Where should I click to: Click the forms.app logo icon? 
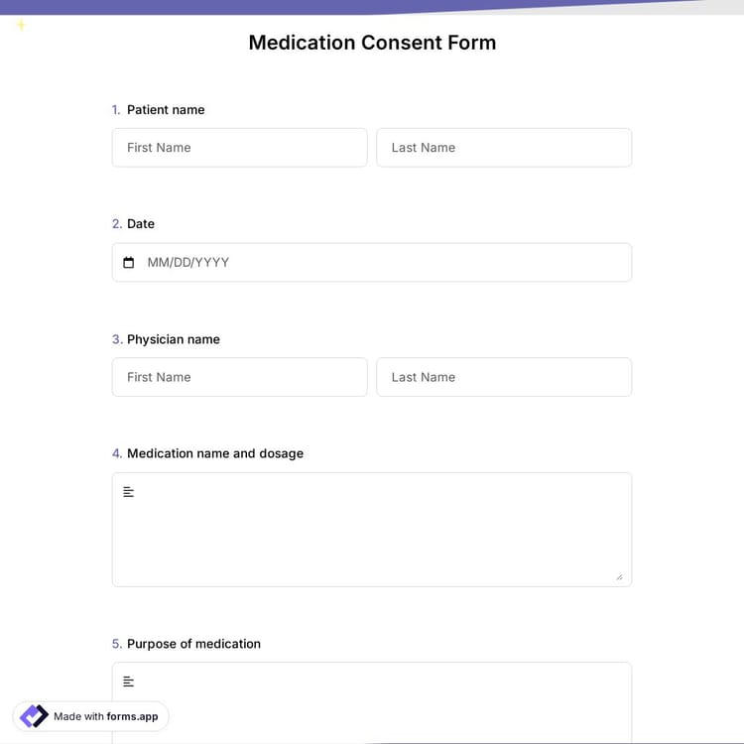[34, 716]
